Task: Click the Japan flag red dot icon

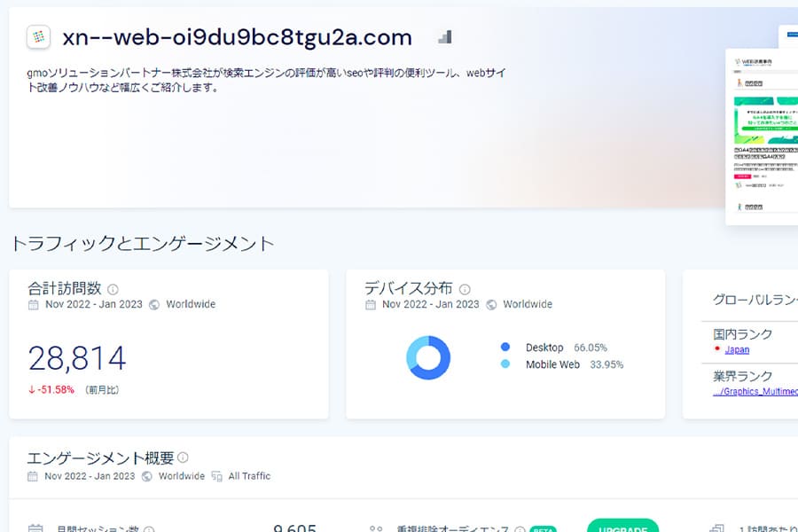Action: (717, 348)
